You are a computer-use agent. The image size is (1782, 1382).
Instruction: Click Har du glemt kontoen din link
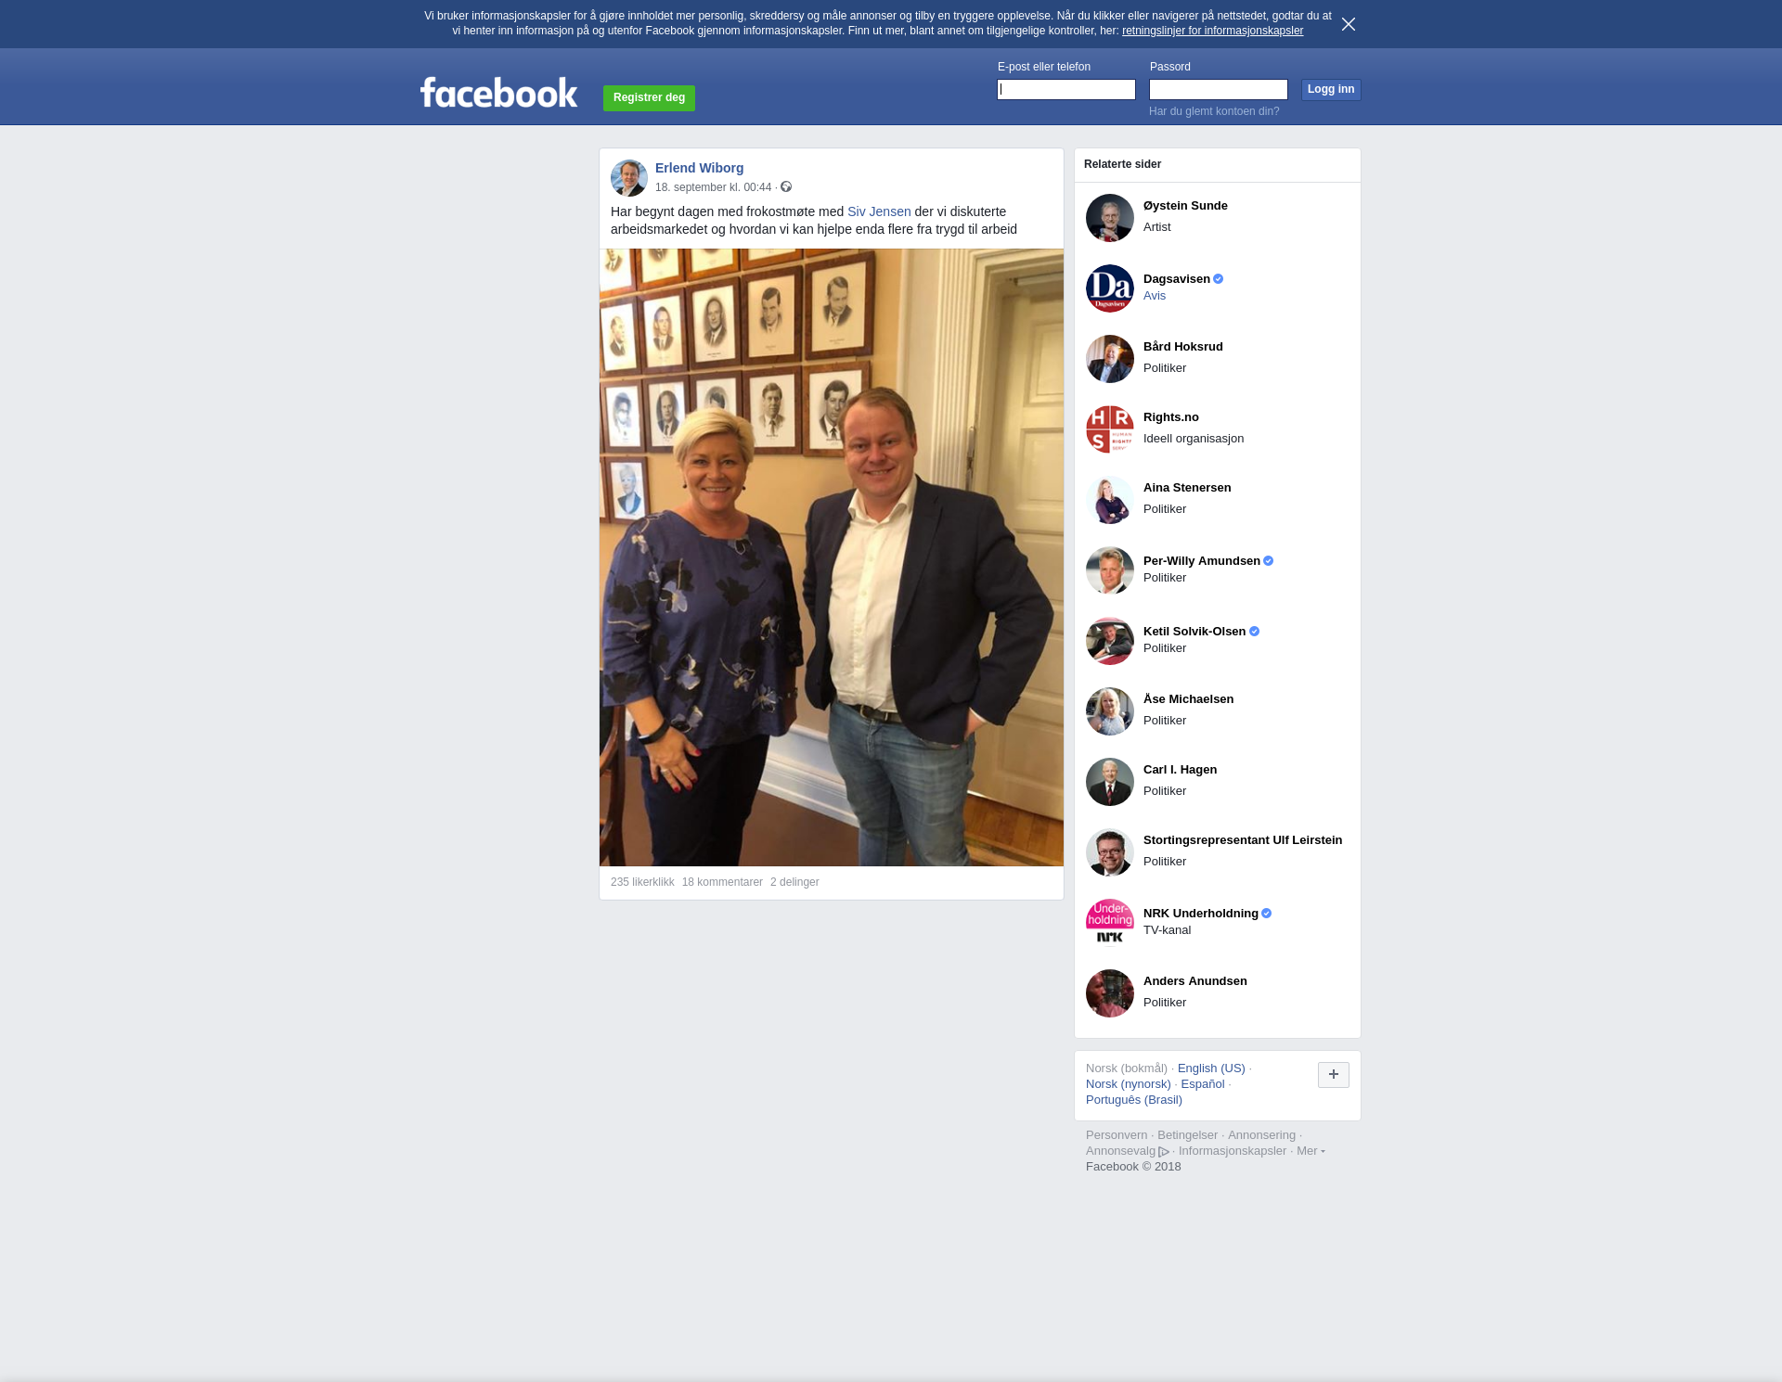[x=1214, y=111]
